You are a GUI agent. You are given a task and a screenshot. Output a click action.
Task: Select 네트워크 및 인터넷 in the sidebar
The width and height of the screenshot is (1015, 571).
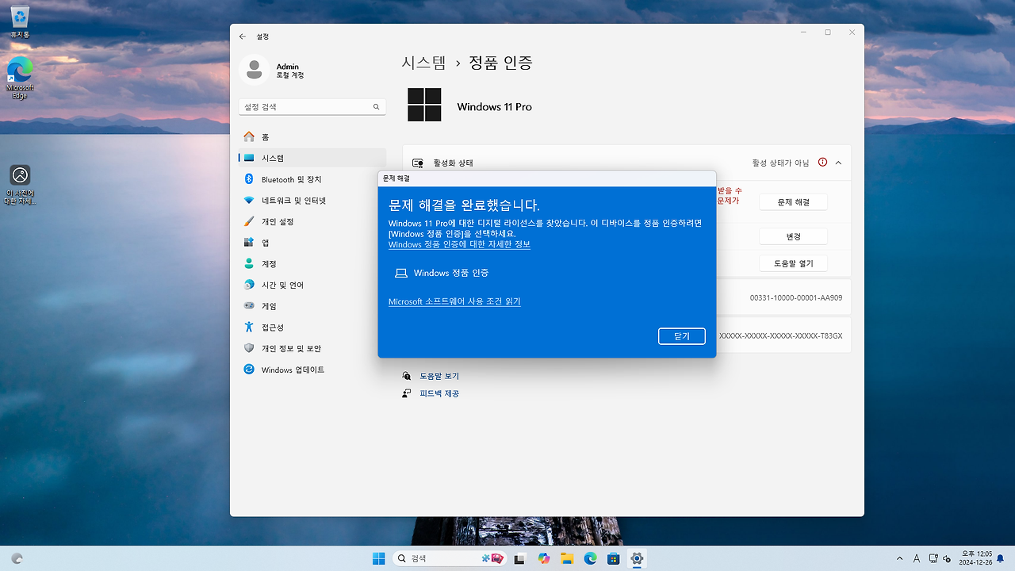point(294,200)
